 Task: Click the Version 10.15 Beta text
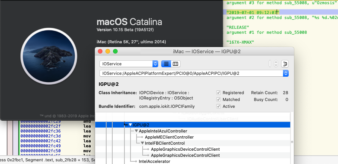click(126, 30)
